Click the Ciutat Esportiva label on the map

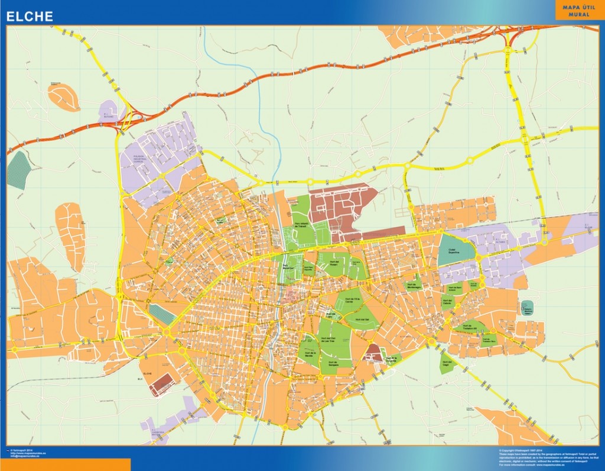click(453, 250)
